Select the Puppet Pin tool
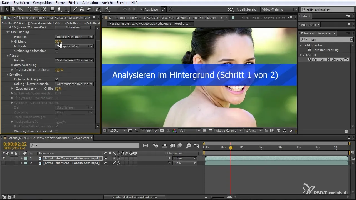The height and width of the screenshot is (200, 356). [107, 9]
